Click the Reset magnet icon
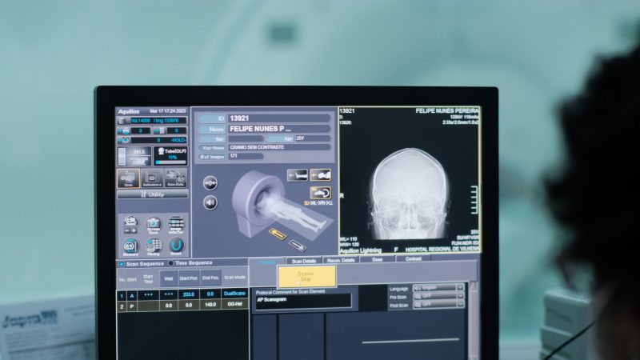 point(176,246)
